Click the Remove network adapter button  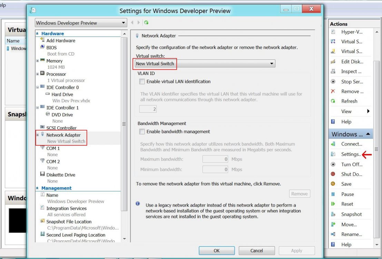point(300,194)
